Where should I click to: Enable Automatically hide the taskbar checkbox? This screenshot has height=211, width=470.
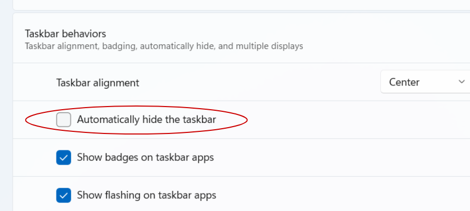point(64,120)
